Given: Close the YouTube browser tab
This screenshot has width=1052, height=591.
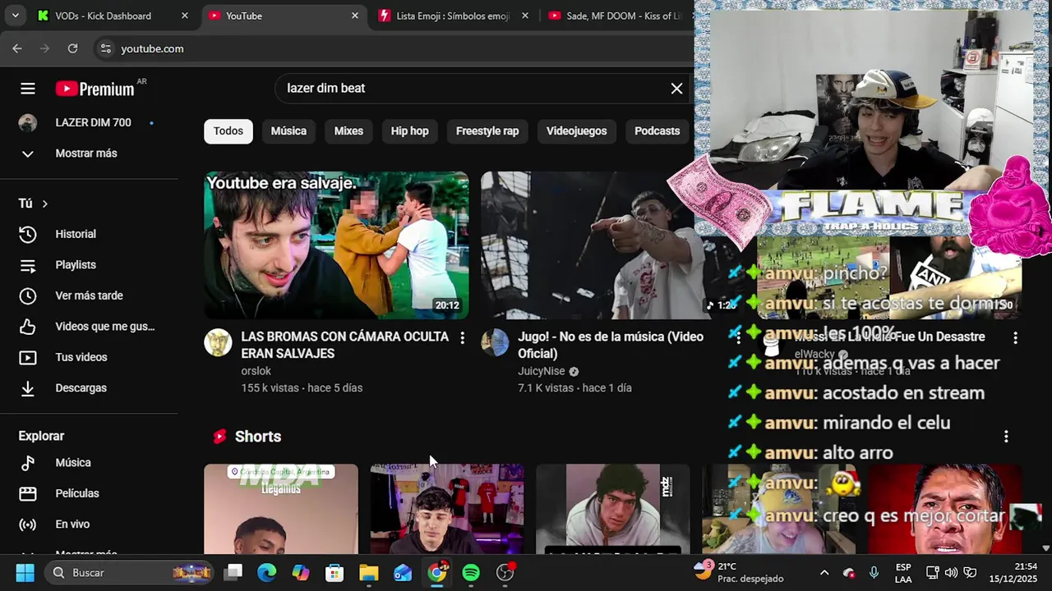Looking at the screenshot, I should (x=355, y=16).
